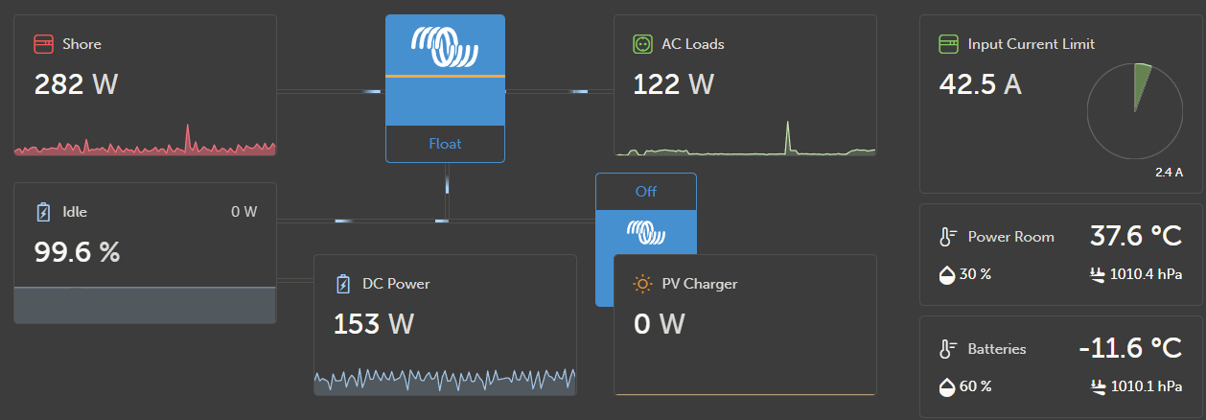
Task: Click the input current pie gauge
Action: pos(1134,112)
